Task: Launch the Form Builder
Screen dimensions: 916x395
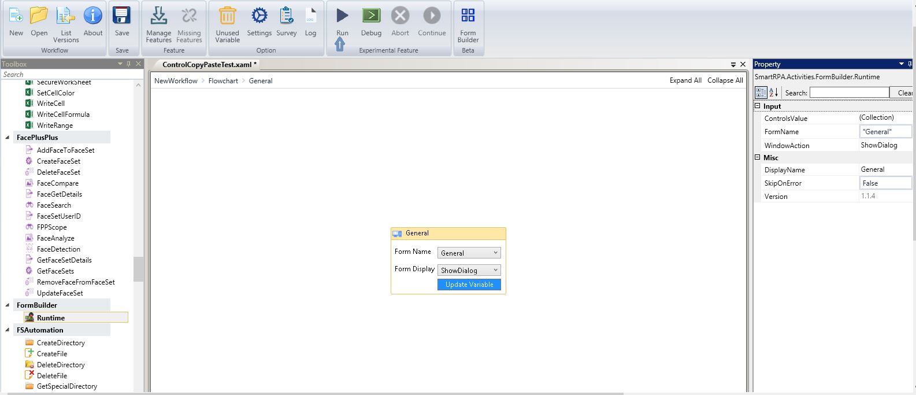Action: click(468, 16)
